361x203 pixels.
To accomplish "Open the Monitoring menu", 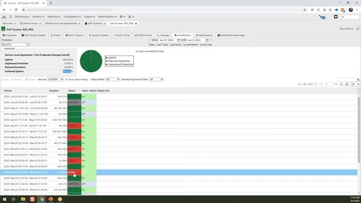I will 22,17.
